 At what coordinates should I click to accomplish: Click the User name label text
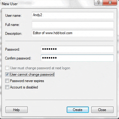(x=13, y=16)
